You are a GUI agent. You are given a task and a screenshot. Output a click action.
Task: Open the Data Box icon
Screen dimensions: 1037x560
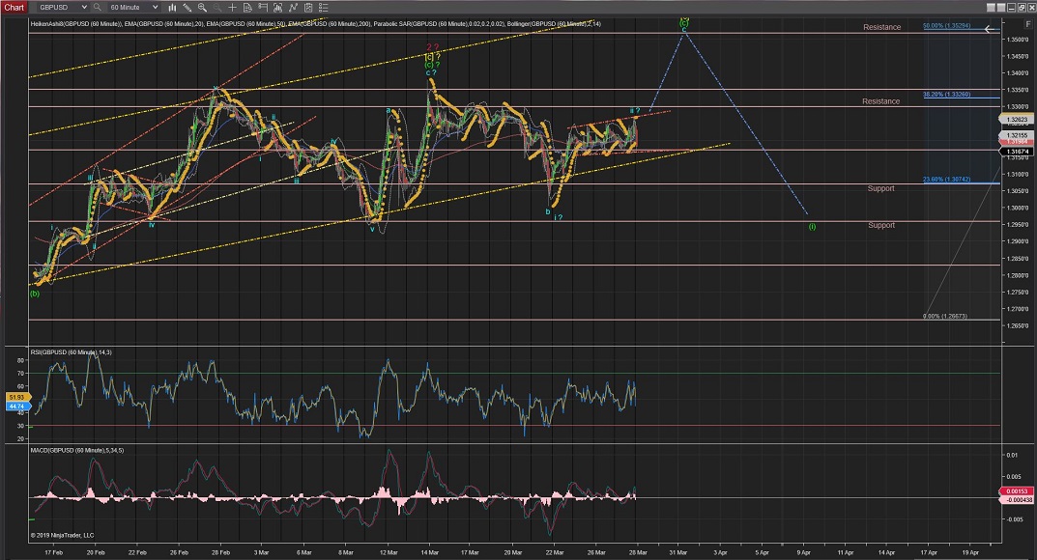tap(247, 7)
